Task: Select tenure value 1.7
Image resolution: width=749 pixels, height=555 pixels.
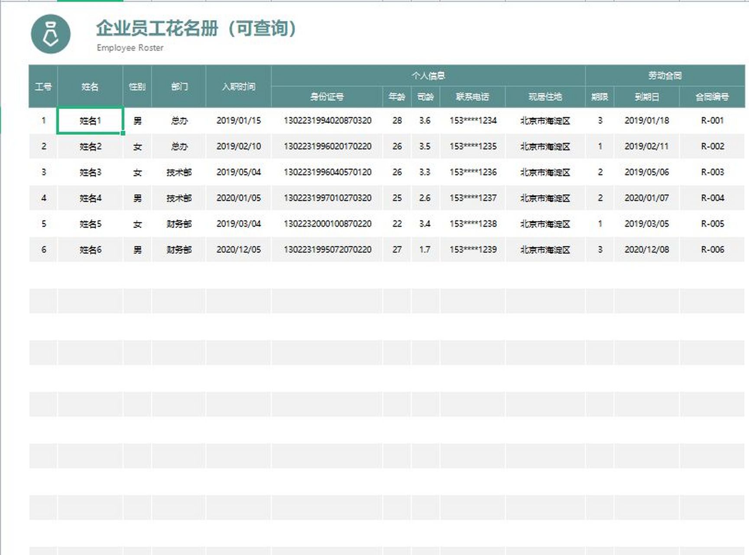Action: click(x=425, y=250)
